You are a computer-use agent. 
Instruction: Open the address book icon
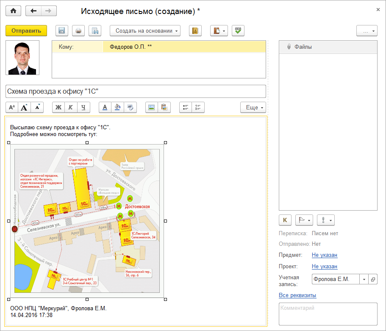point(195,31)
